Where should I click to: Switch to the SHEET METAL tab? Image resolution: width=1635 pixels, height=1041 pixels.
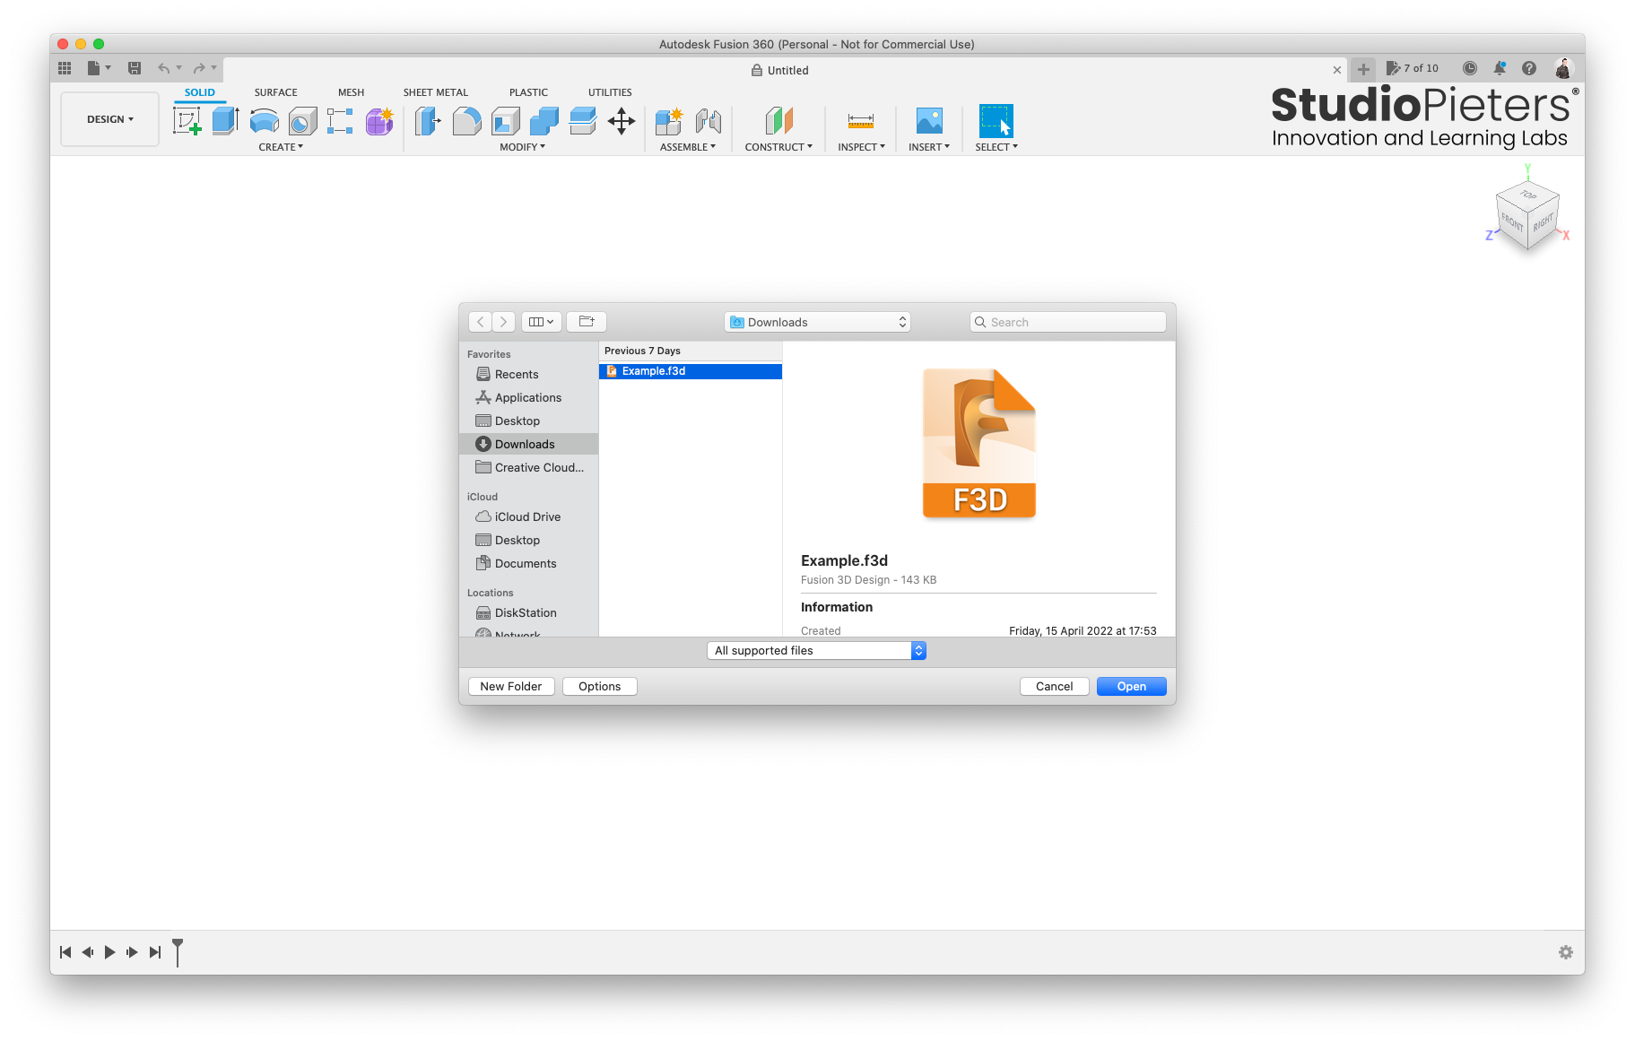click(x=435, y=92)
